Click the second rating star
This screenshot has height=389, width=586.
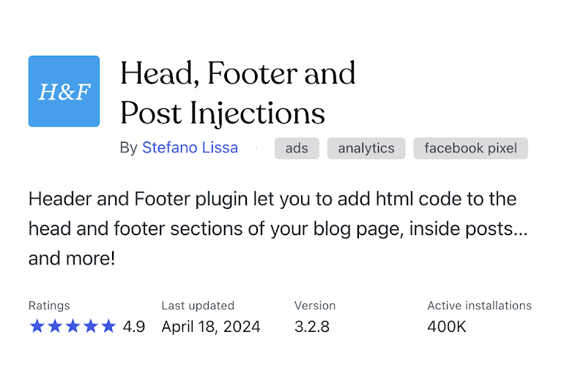pos(55,326)
